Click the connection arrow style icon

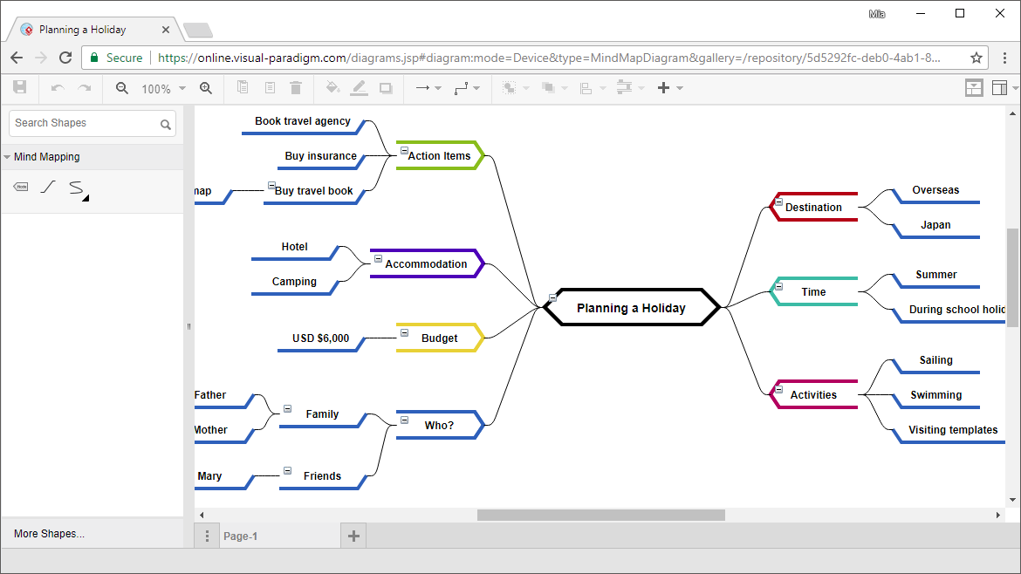tap(422, 88)
